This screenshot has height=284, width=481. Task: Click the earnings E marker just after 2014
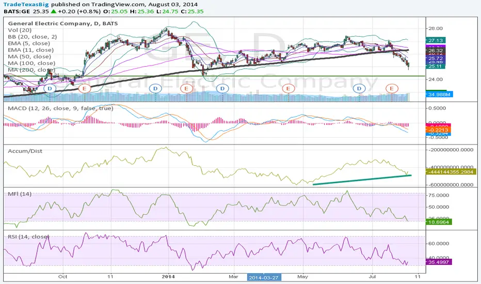pyautogui.click(x=186, y=89)
